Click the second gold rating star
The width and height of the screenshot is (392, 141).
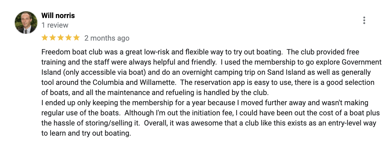(53, 38)
